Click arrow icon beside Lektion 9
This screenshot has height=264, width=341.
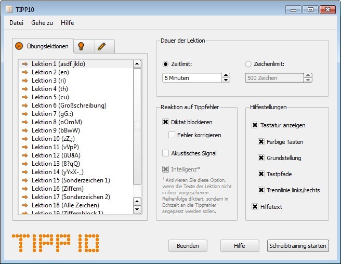[x=25, y=130]
